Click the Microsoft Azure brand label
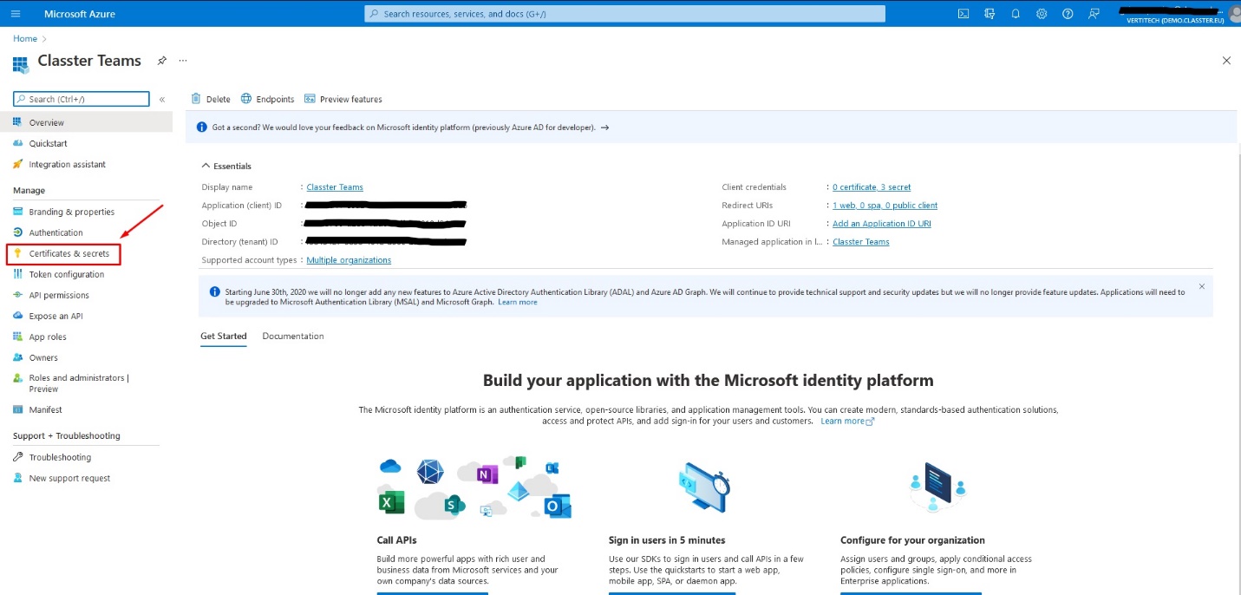Screen dimensions: 1241x595 click(80, 14)
